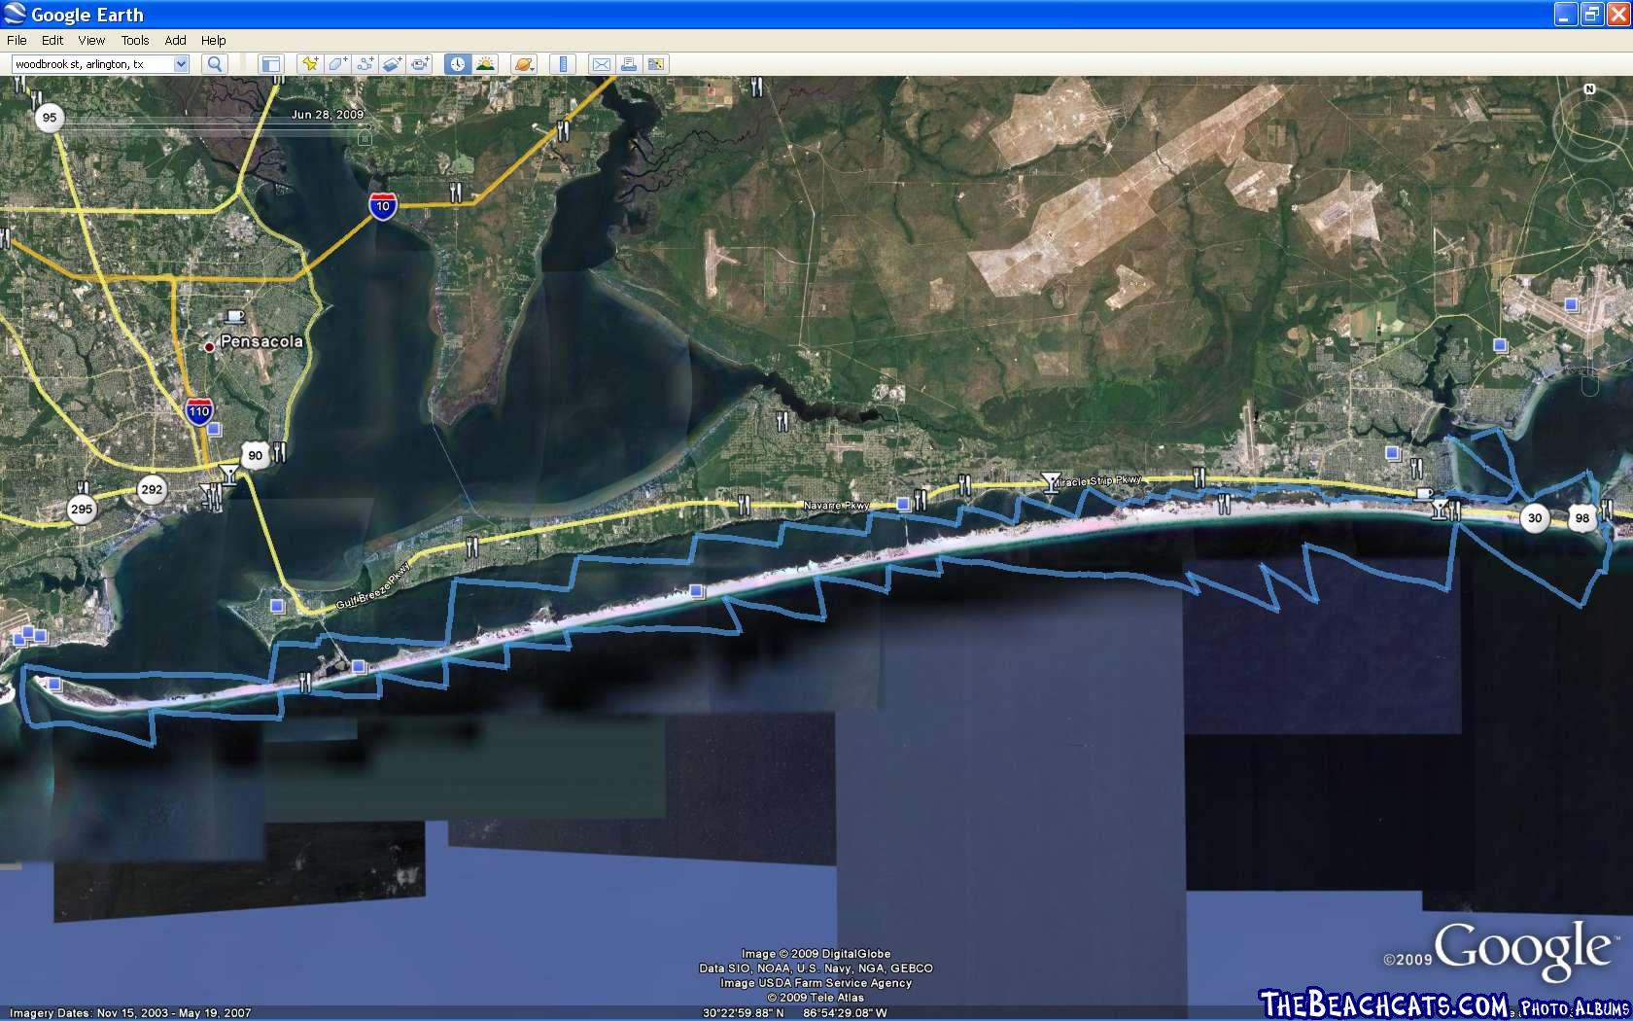Click the Image 2009 DigitalGlobe attribution
The height and width of the screenshot is (1021, 1633).
point(816,954)
